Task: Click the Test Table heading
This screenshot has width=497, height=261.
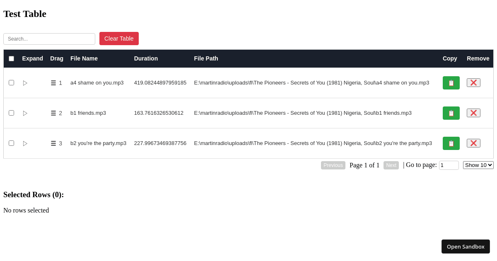Action: pyautogui.click(x=25, y=14)
